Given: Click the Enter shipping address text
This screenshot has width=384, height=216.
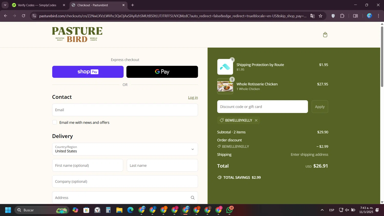Looking at the screenshot, I should [309, 155].
